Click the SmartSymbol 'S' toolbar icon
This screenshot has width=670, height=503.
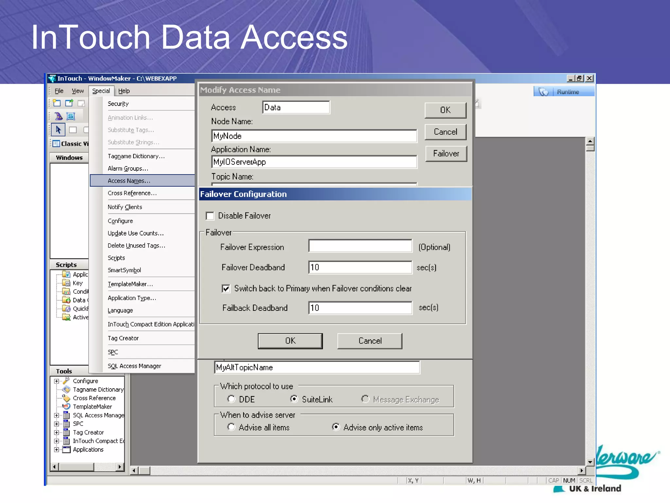pyautogui.click(x=71, y=116)
